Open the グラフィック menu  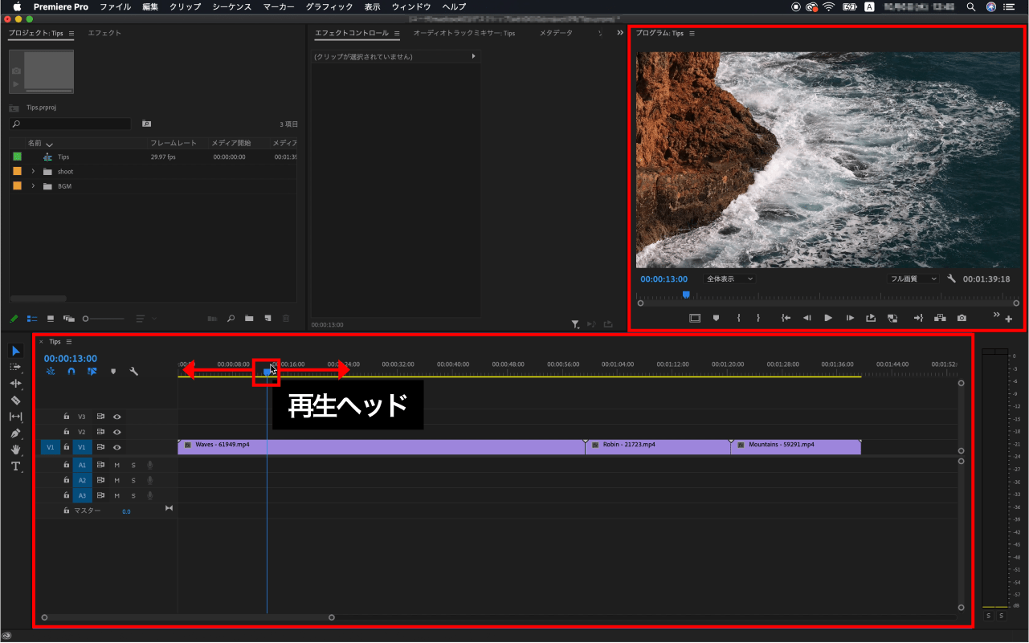[329, 6]
